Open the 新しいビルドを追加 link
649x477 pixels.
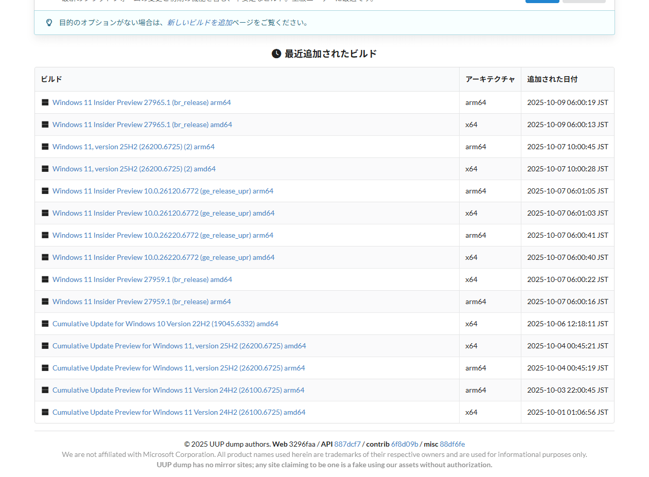pos(199,23)
